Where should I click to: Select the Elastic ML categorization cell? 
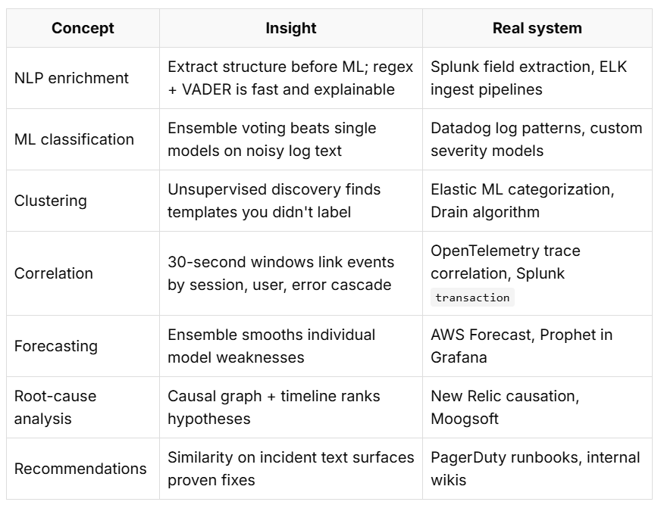pyautogui.click(x=537, y=201)
